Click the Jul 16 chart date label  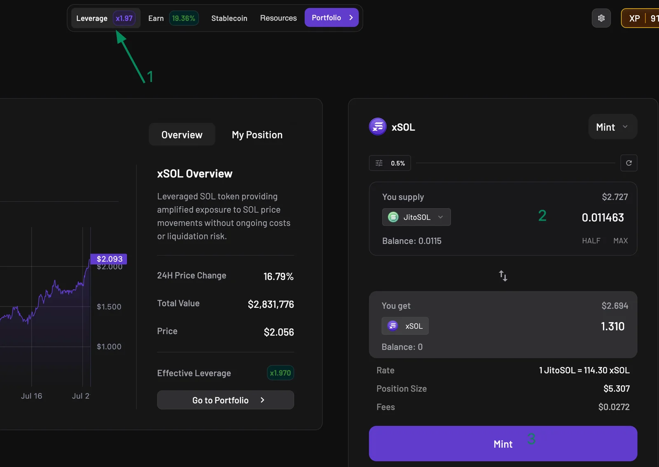point(31,396)
